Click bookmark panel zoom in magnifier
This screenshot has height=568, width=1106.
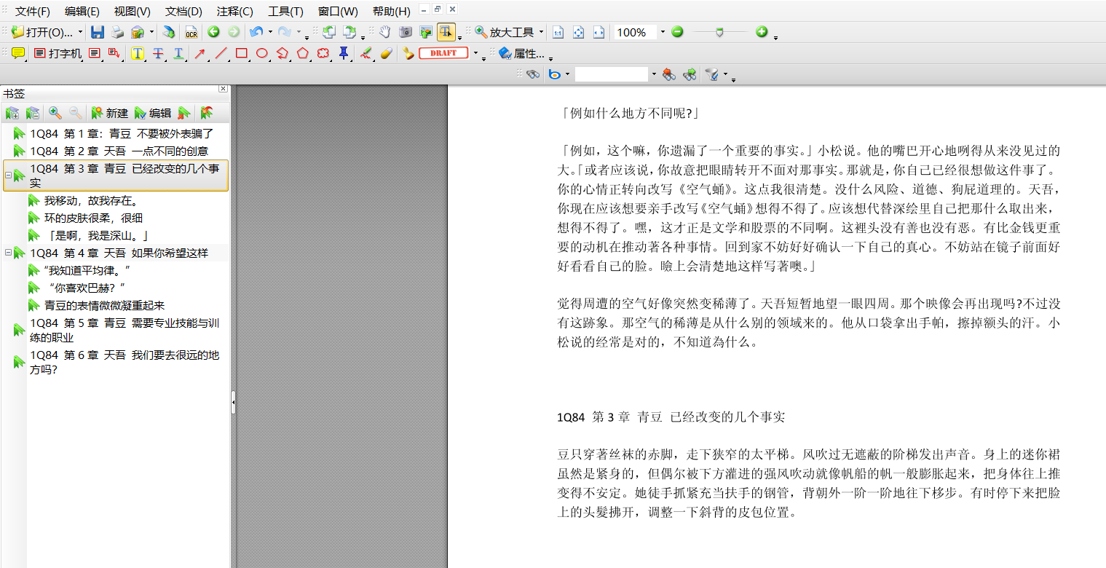pyautogui.click(x=55, y=113)
